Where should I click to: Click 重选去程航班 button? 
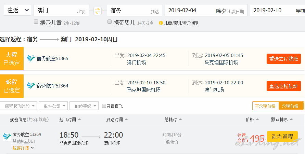pyautogui.click(x=283, y=59)
